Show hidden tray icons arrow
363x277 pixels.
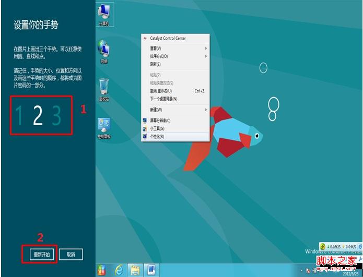302,271
